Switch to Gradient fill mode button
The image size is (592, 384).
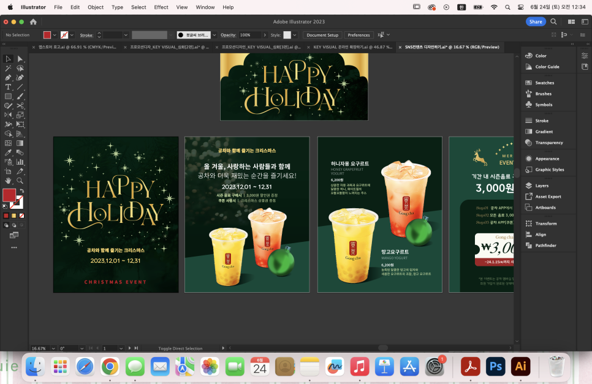point(14,216)
